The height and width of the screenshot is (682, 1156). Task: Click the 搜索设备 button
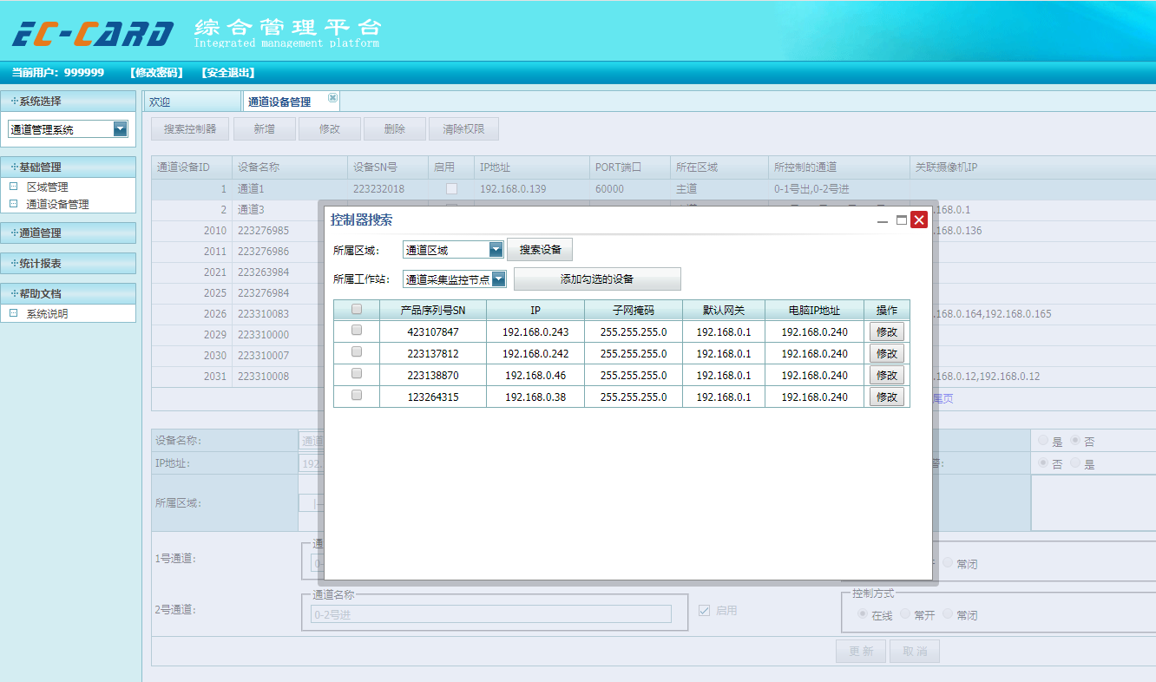click(x=540, y=250)
